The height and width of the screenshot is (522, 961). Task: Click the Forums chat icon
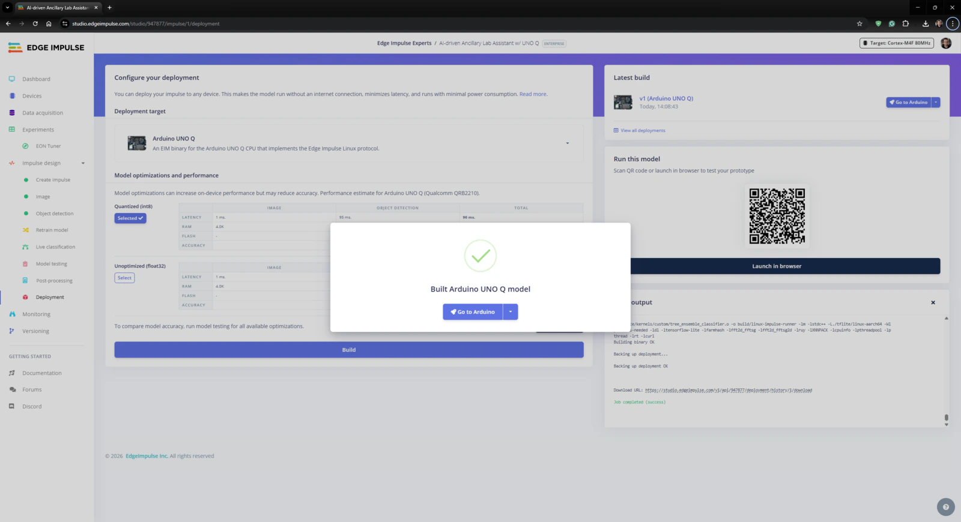[x=12, y=389]
